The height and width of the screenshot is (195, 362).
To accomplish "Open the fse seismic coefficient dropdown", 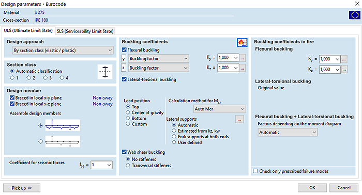I will tap(101, 165).
